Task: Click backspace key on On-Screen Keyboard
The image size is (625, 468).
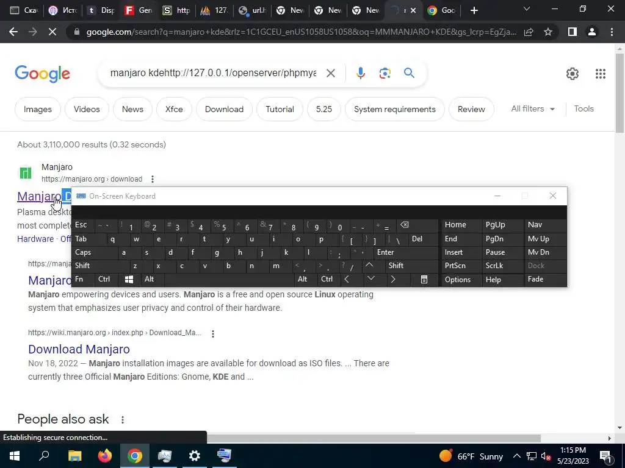Action: 417,225
